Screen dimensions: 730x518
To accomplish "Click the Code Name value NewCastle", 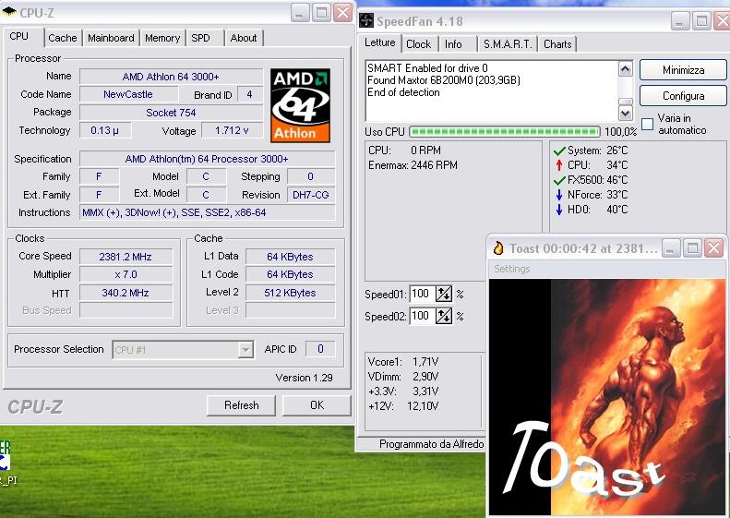I will (128, 94).
